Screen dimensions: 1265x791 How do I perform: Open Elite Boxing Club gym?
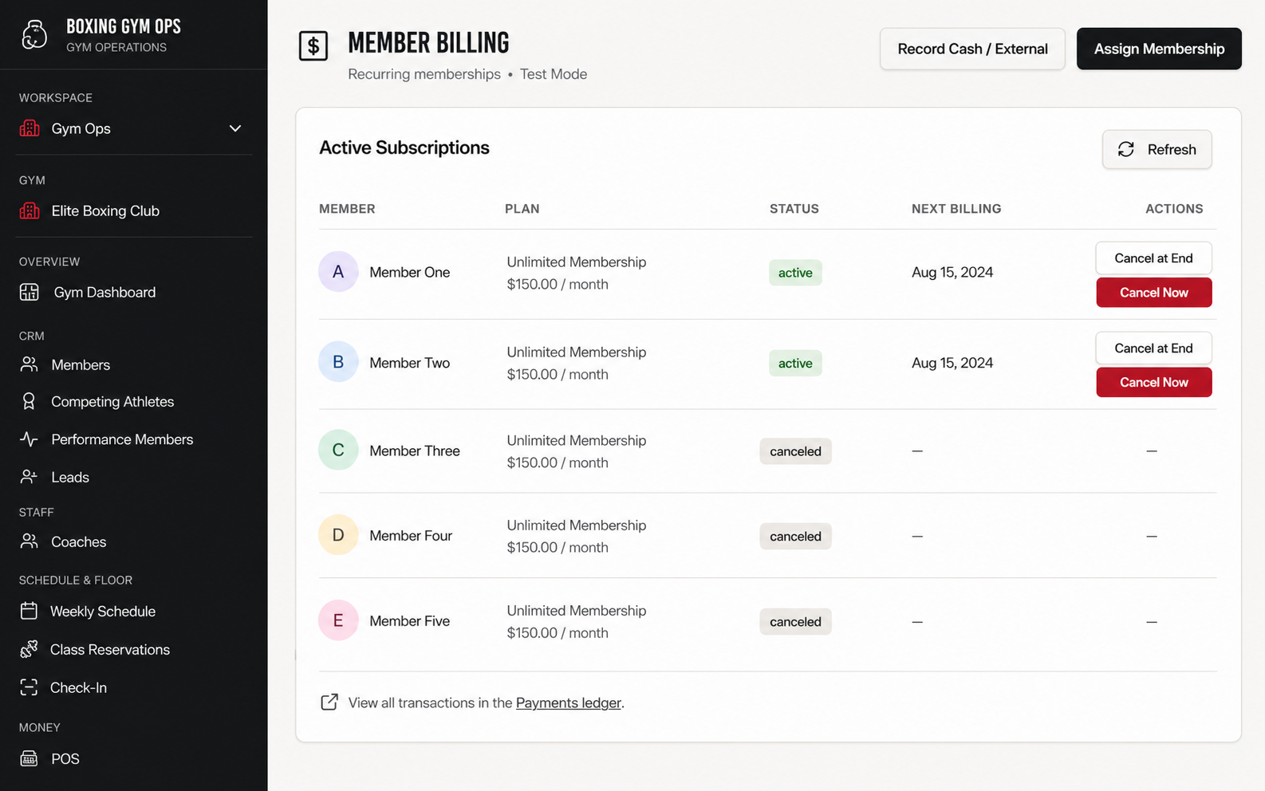pyautogui.click(x=105, y=211)
